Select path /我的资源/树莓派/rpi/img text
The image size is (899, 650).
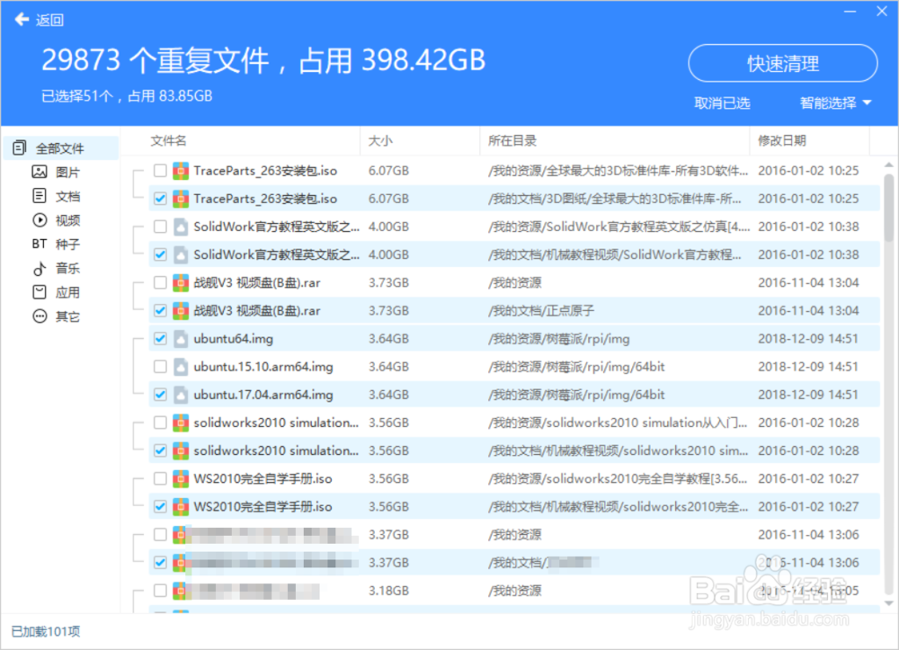[558, 339]
